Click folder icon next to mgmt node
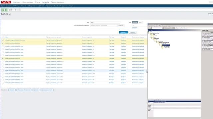The height and width of the screenshot is (119, 213). point(152,34)
